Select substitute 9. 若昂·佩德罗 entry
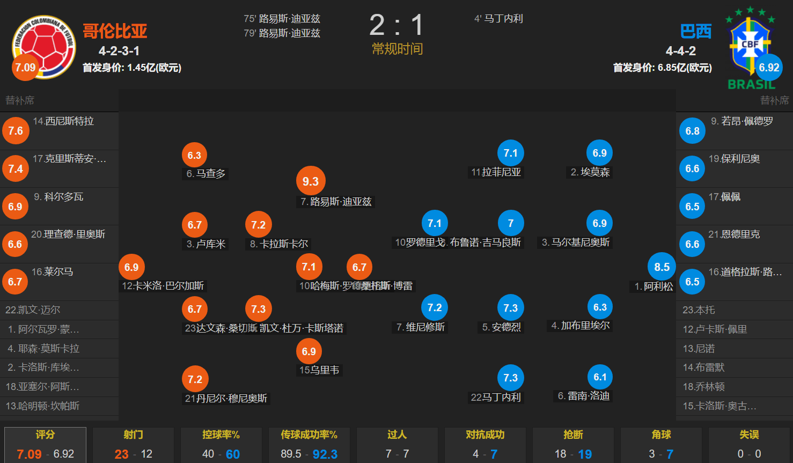 tap(735, 131)
